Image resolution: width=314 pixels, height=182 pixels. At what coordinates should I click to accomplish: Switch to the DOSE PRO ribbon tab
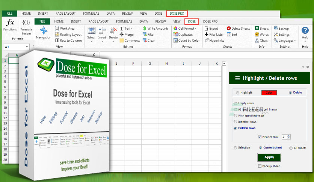pos(210,21)
